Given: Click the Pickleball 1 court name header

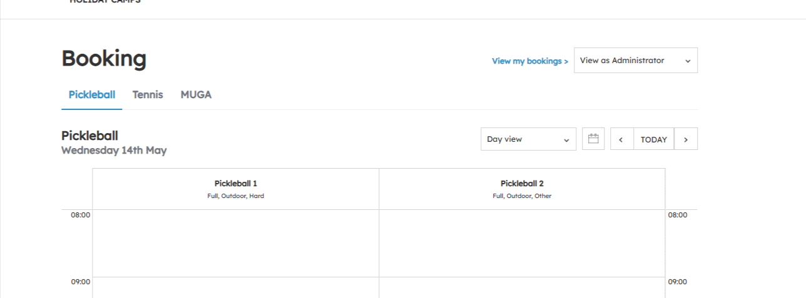Looking at the screenshot, I should pos(236,184).
